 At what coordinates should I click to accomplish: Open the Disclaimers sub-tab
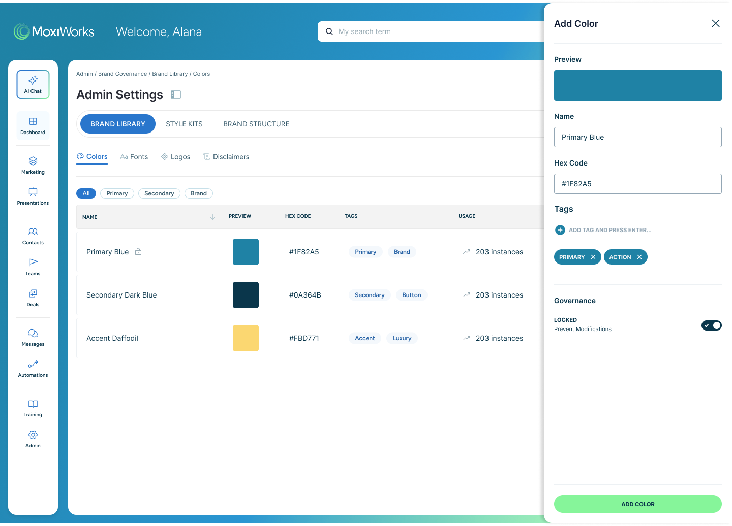(226, 157)
